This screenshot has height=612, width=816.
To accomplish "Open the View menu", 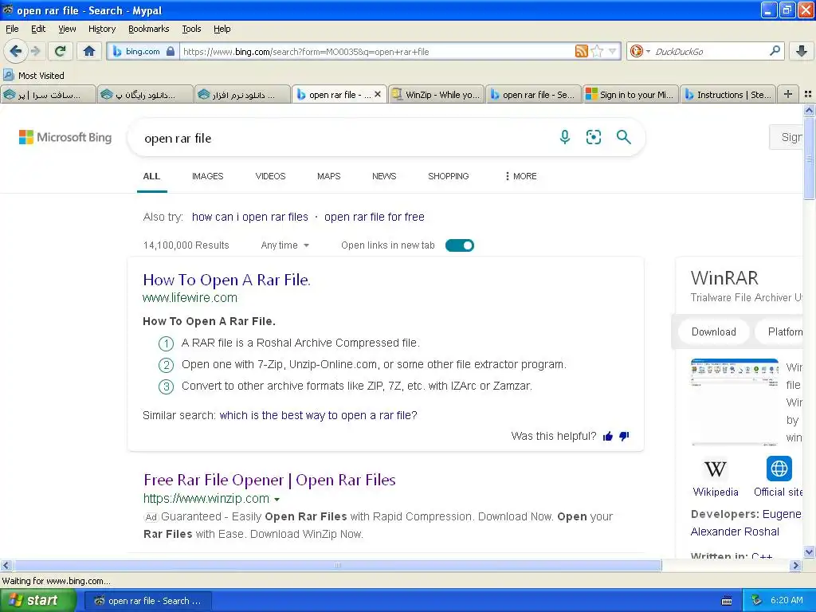I will pyautogui.click(x=67, y=29).
